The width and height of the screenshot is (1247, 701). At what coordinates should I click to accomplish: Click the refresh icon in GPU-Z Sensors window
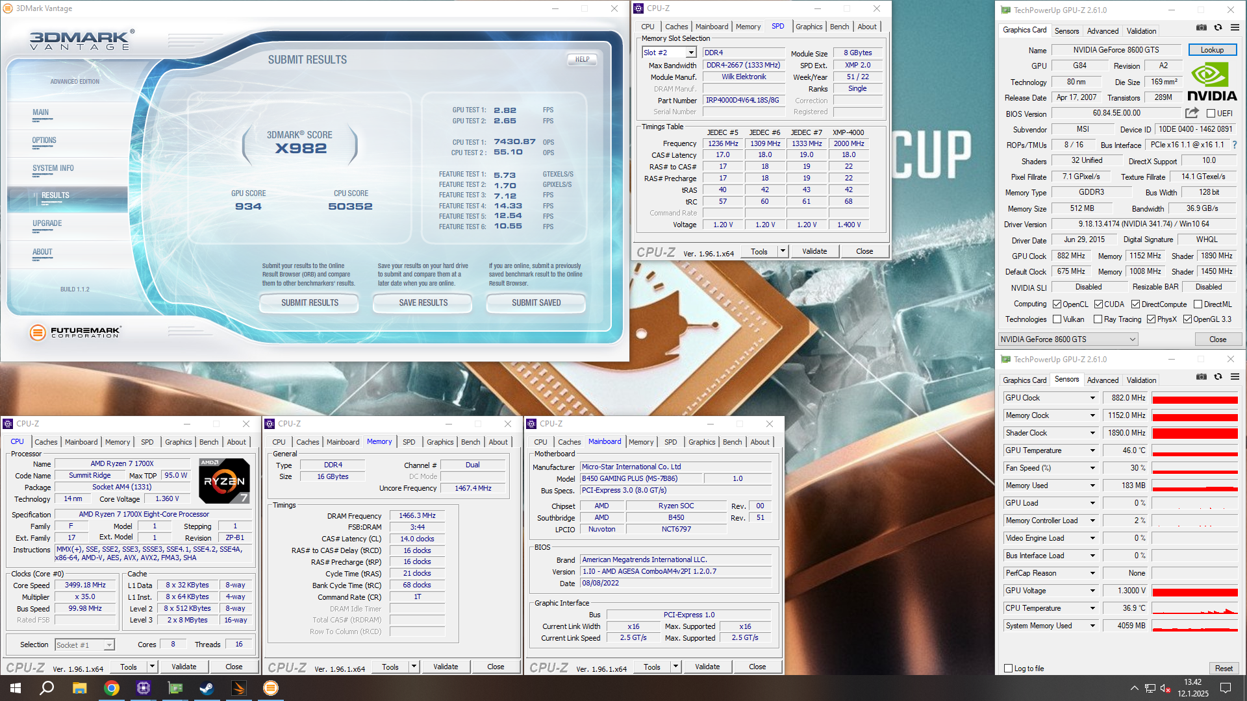click(x=1218, y=377)
